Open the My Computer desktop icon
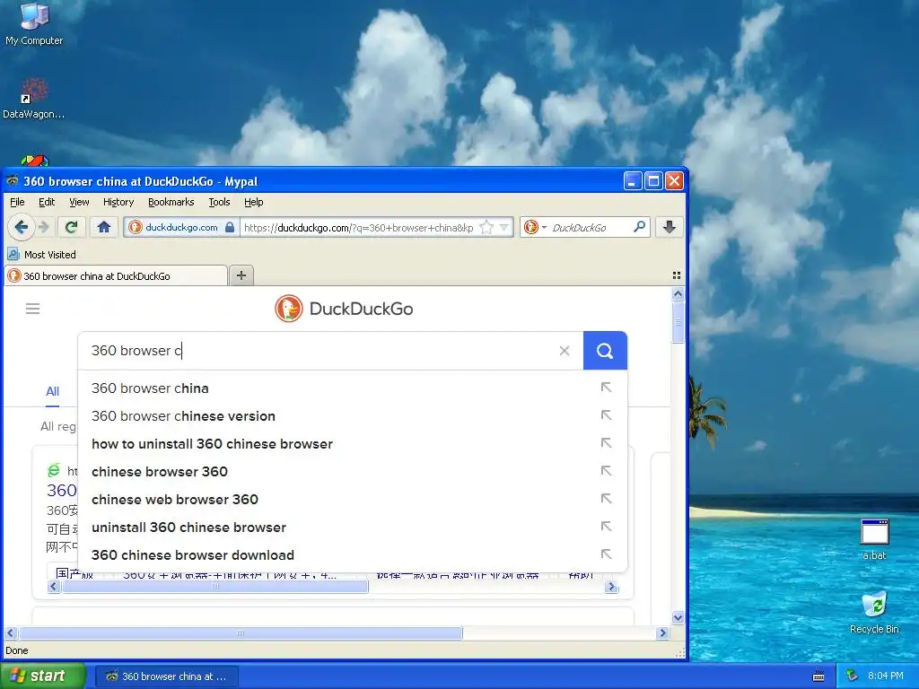919x689 pixels. tap(34, 23)
